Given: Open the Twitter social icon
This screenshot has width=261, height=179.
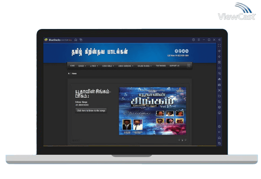Looking at the screenshot, I should point(183,51).
